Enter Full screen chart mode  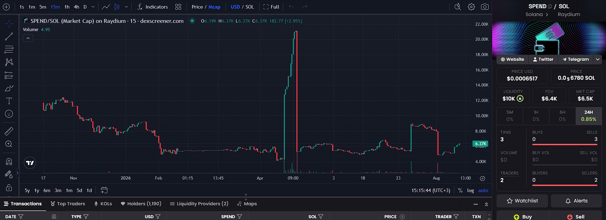pyautogui.click(x=271, y=7)
